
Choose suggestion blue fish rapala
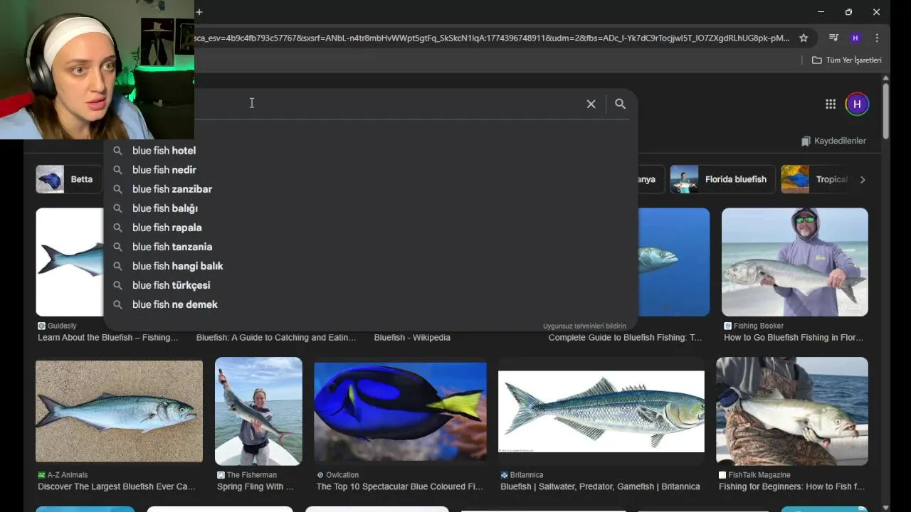click(x=370, y=227)
